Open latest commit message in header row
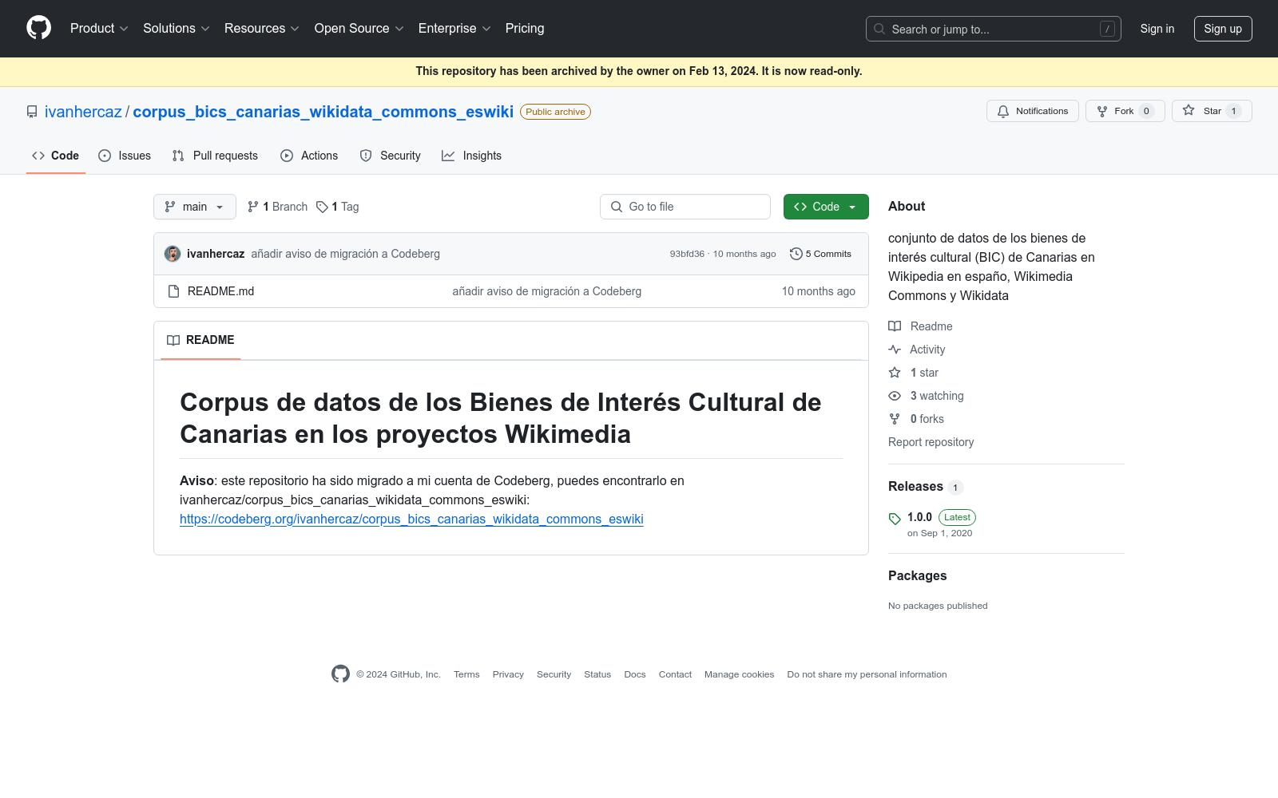The image size is (1278, 798). (x=345, y=254)
